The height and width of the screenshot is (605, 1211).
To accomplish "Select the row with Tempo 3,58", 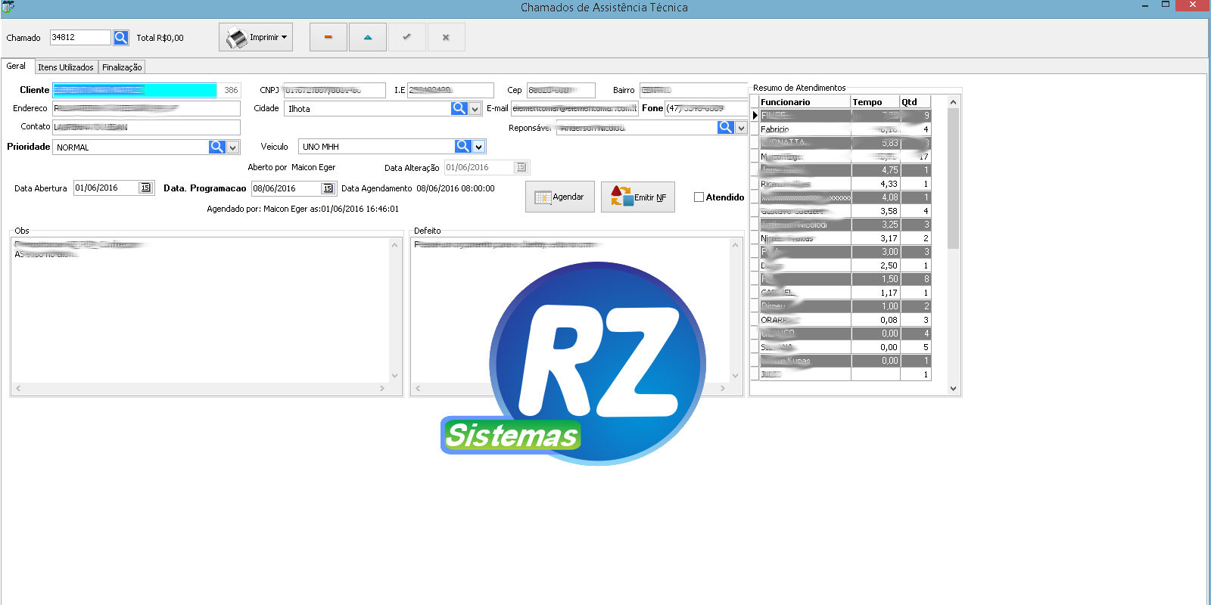I will tap(845, 211).
